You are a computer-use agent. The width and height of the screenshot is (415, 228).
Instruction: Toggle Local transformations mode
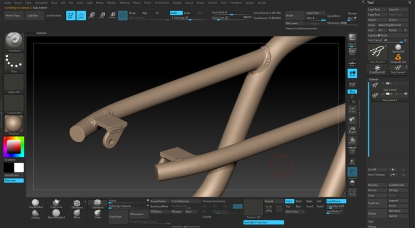point(352,72)
